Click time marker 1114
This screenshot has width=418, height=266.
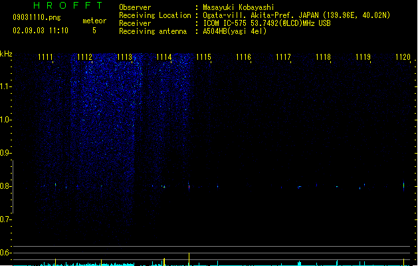(164, 57)
